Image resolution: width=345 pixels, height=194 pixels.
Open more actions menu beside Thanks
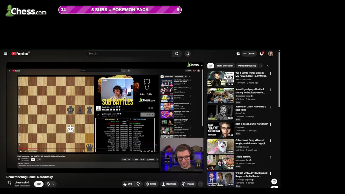pos(201,184)
